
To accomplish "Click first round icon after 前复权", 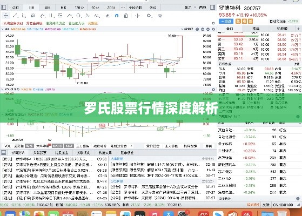I will (197, 29).
